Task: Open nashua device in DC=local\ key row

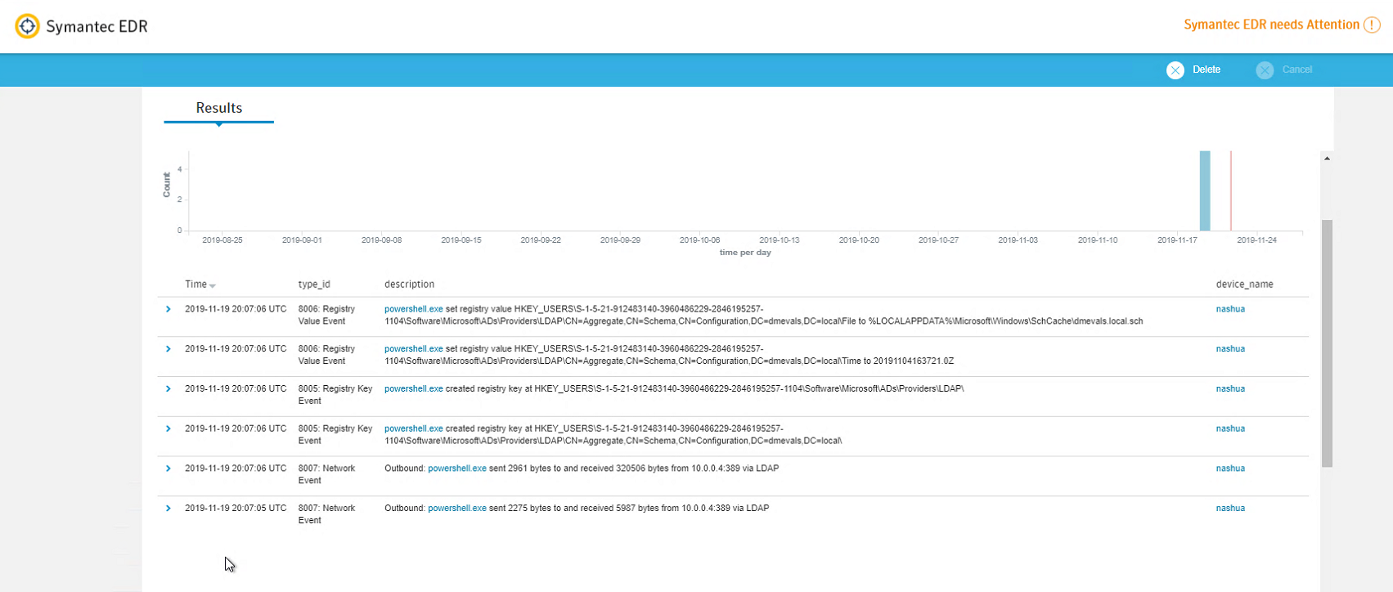Action: click(1230, 428)
